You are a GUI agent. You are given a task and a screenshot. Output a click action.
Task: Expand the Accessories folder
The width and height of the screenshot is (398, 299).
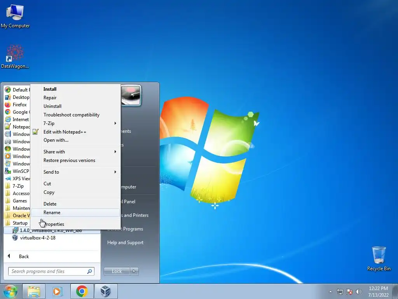click(17, 193)
